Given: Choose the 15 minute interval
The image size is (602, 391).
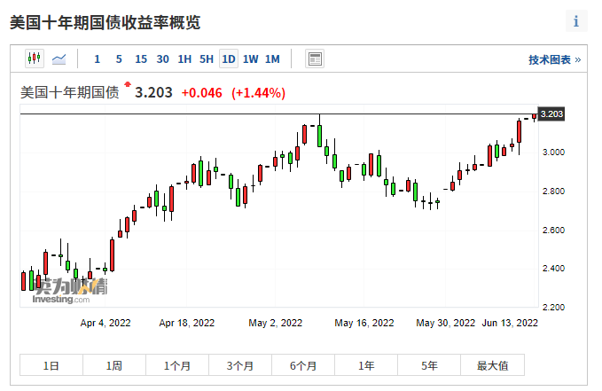Looking at the screenshot, I should pos(141,59).
